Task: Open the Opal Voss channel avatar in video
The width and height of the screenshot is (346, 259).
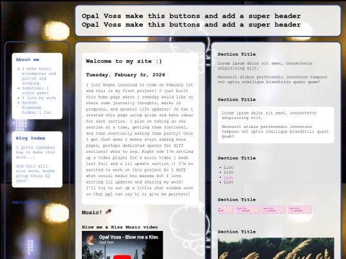Action: (91, 240)
